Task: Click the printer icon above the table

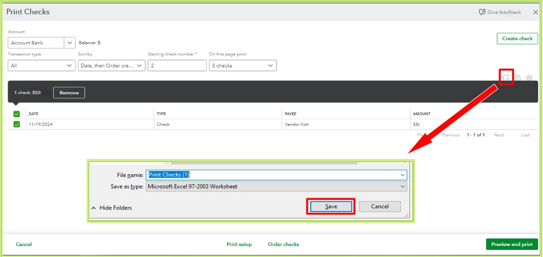Action: [518, 78]
